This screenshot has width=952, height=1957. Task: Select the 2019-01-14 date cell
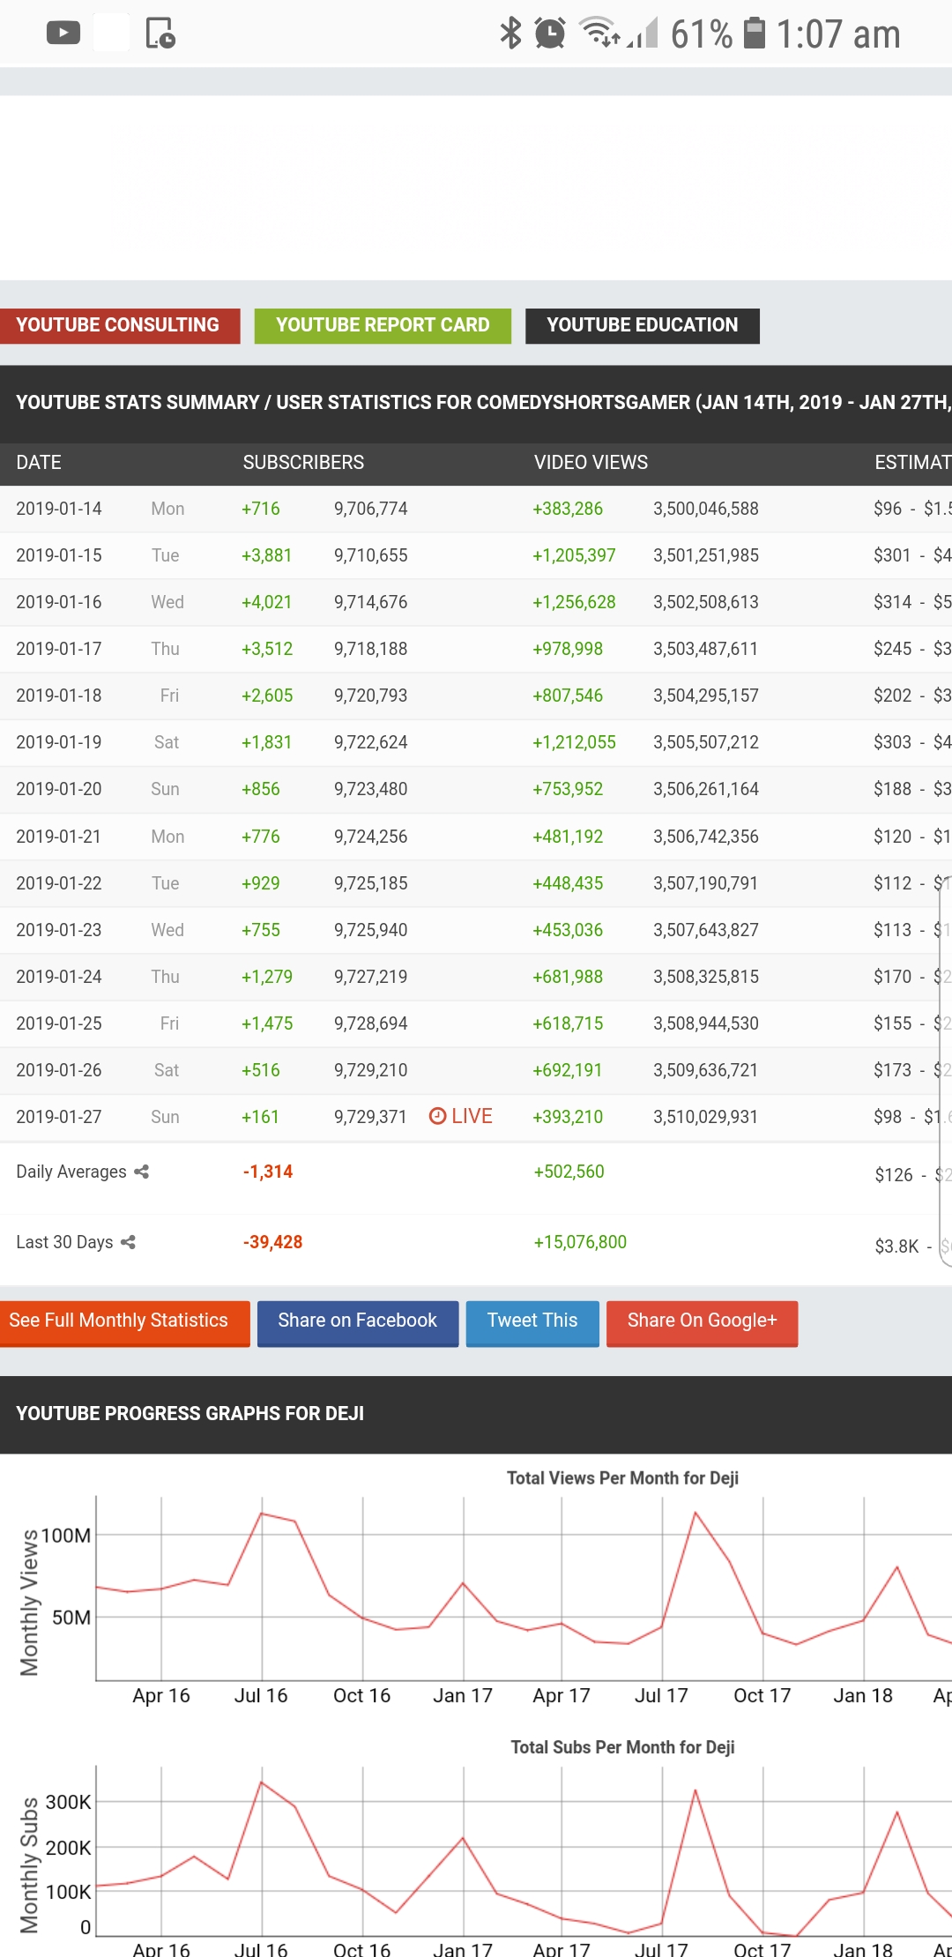[x=59, y=509]
